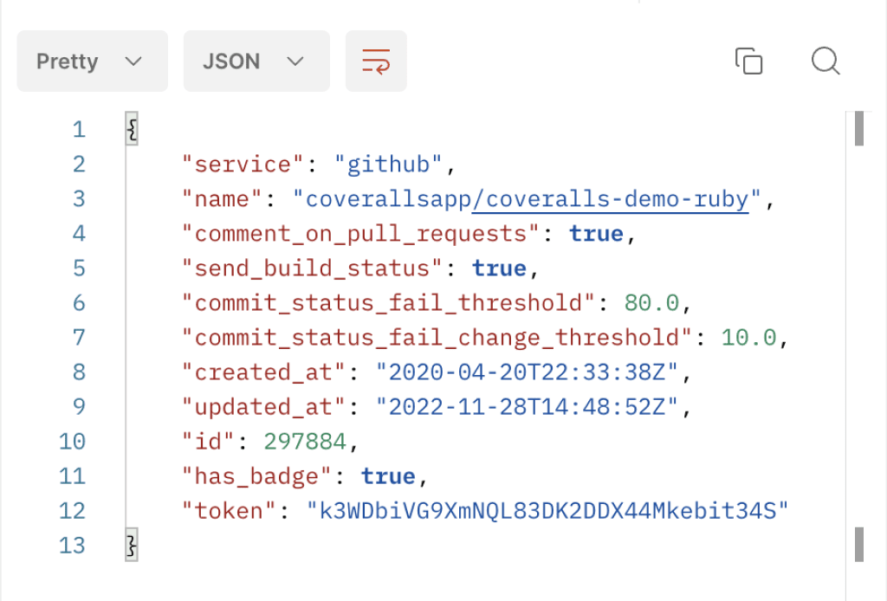Screen dimensions: 887x601
Task: Click the token value k3WDbiVG9XmNQL83DK2DDX44Mkebit34S
Action: pos(547,511)
